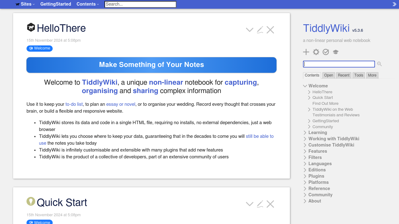Viewport: 399px width, 224px height.
Task: Click the graduation cap icon in sidebar
Action: (x=335, y=52)
